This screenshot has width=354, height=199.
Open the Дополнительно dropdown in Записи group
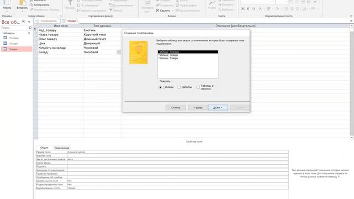point(189,11)
